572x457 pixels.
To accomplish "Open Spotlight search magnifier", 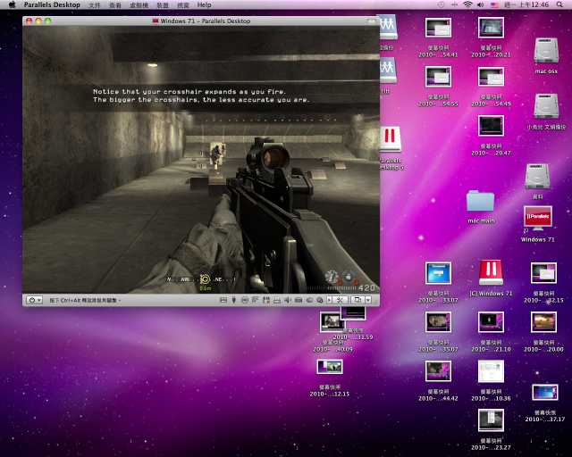I will [559, 4].
